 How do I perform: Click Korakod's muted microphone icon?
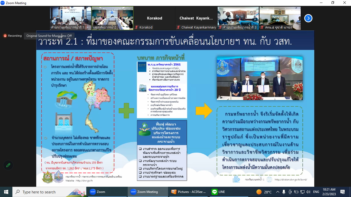tap(136, 27)
